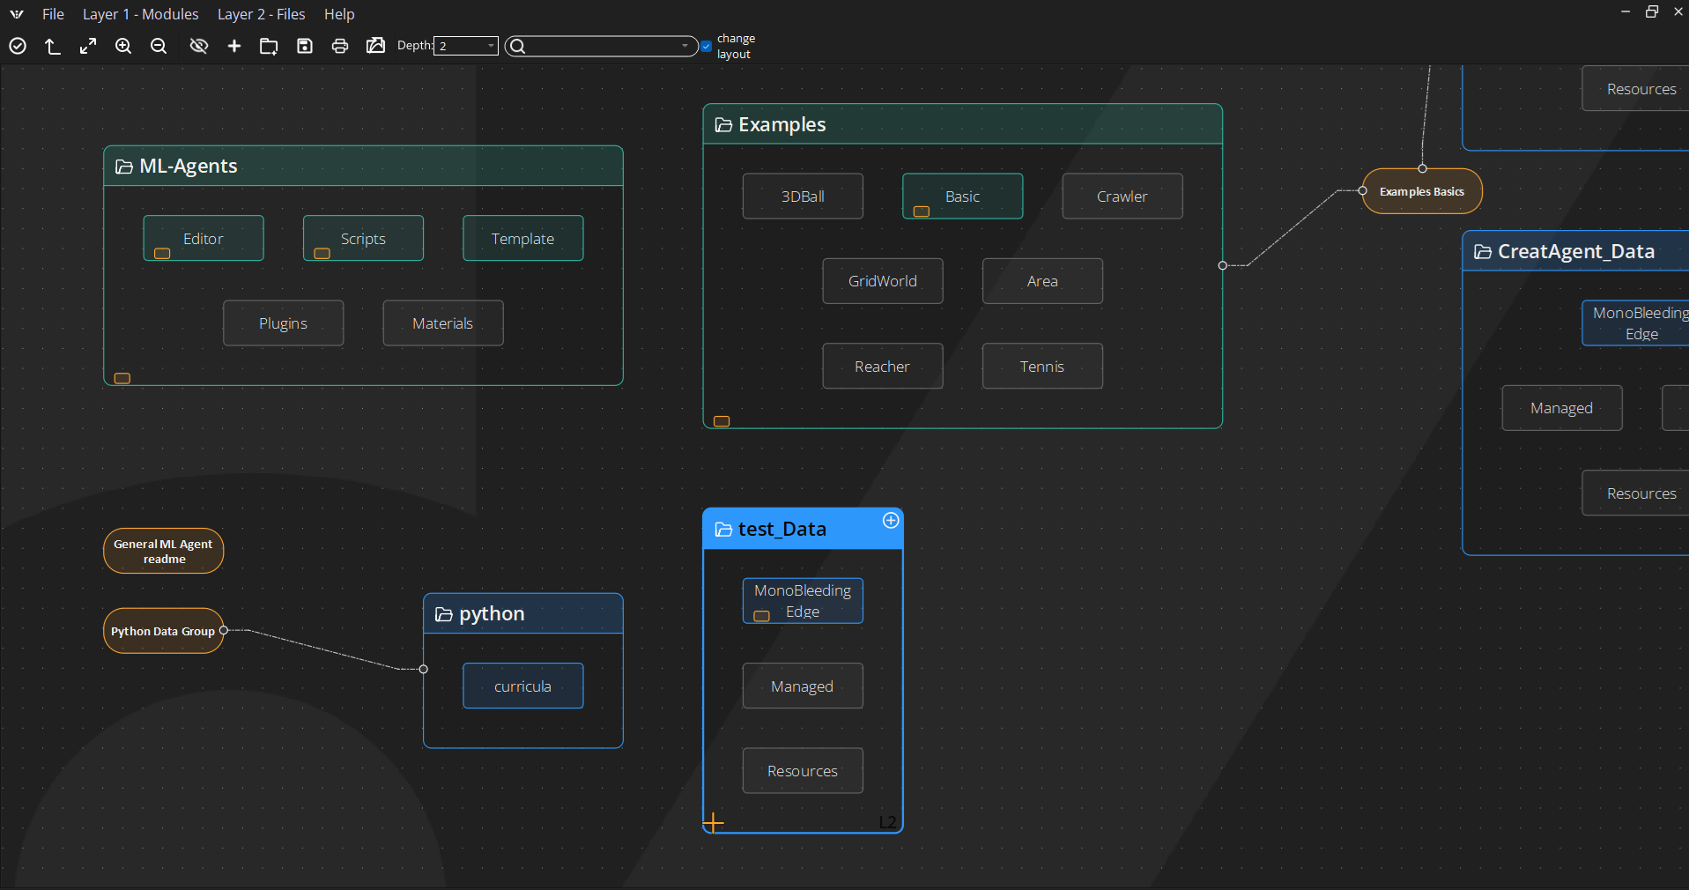Click the General ML Agent readme bubble
Screen dimensions: 1689x890
click(x=164, y=552)
